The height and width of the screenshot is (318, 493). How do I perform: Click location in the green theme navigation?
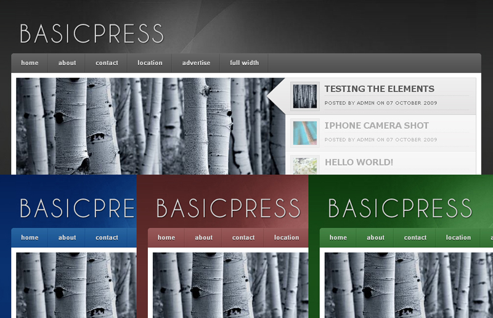(458, 238)
